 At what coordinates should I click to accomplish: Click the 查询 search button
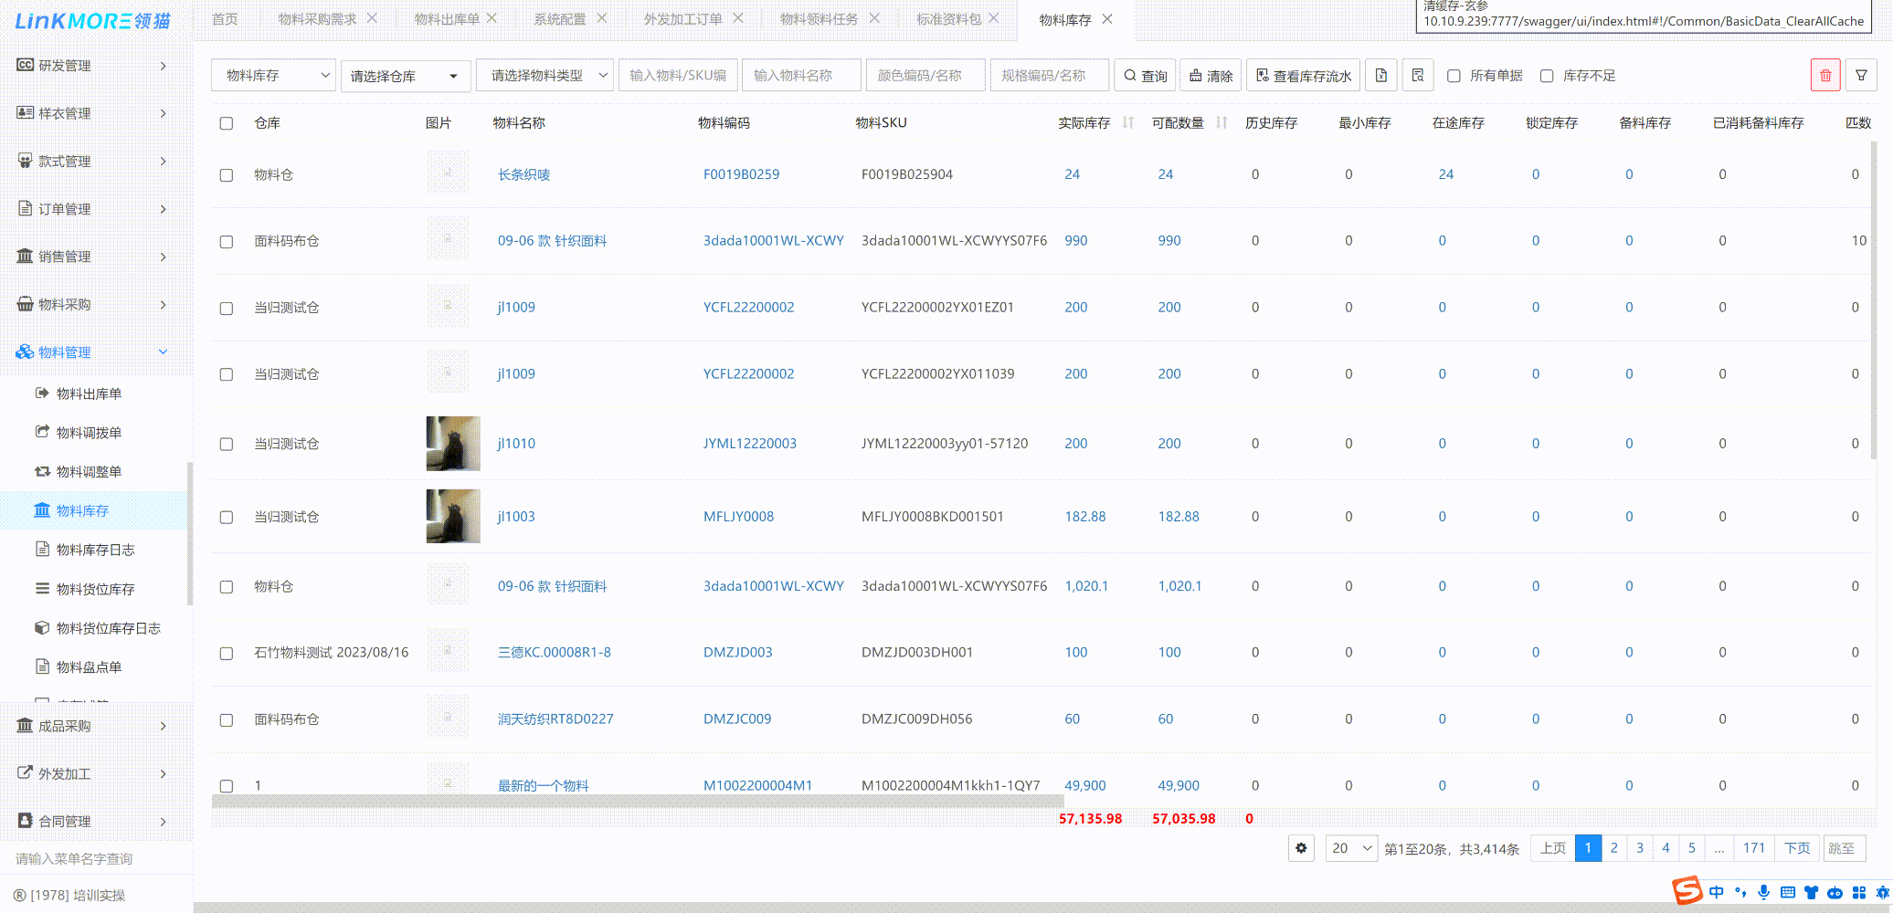tap(1145, 76)
